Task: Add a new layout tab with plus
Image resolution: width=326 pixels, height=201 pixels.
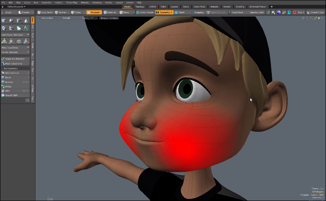Action: (x=271, y=7)
